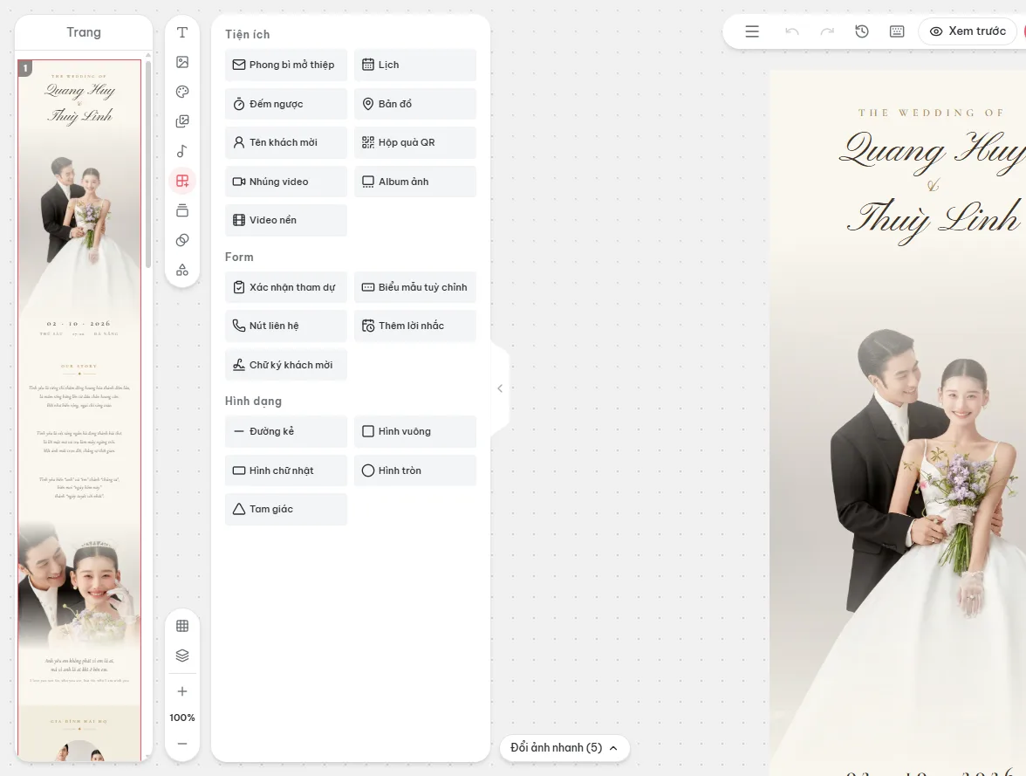Image resolution: width=1026 pixels, height=776 pixels.
Task: Insert Chữ ký khách mời signature
Action: (286, 365)
